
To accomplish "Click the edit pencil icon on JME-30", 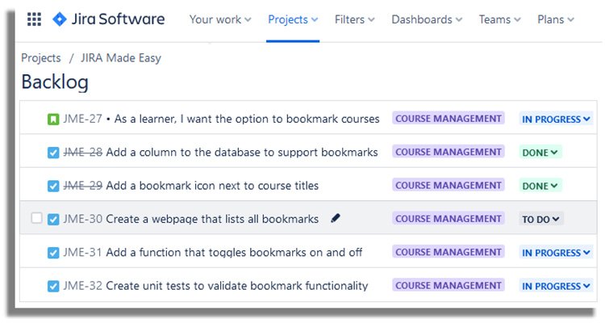I will 336,218.
